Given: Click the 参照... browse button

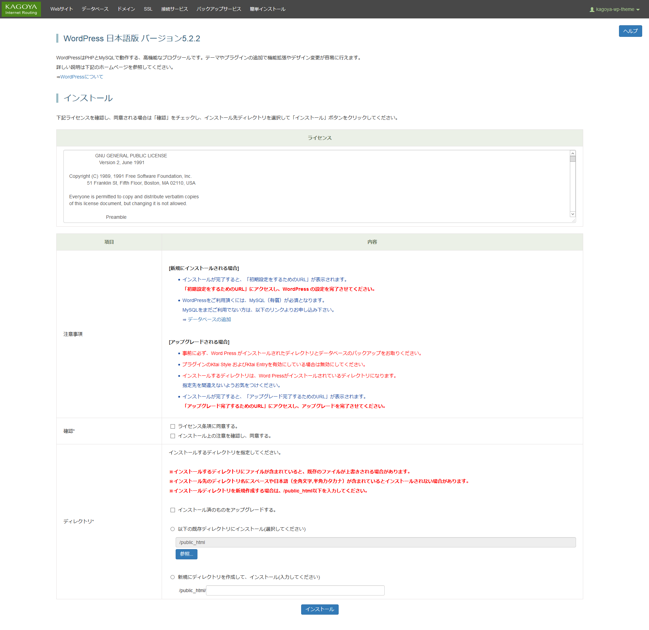Looking at the screenshot, I should click(x=186, y=554).
